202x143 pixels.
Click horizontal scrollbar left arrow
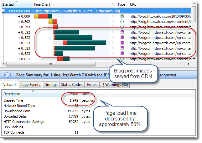[3, 64]
